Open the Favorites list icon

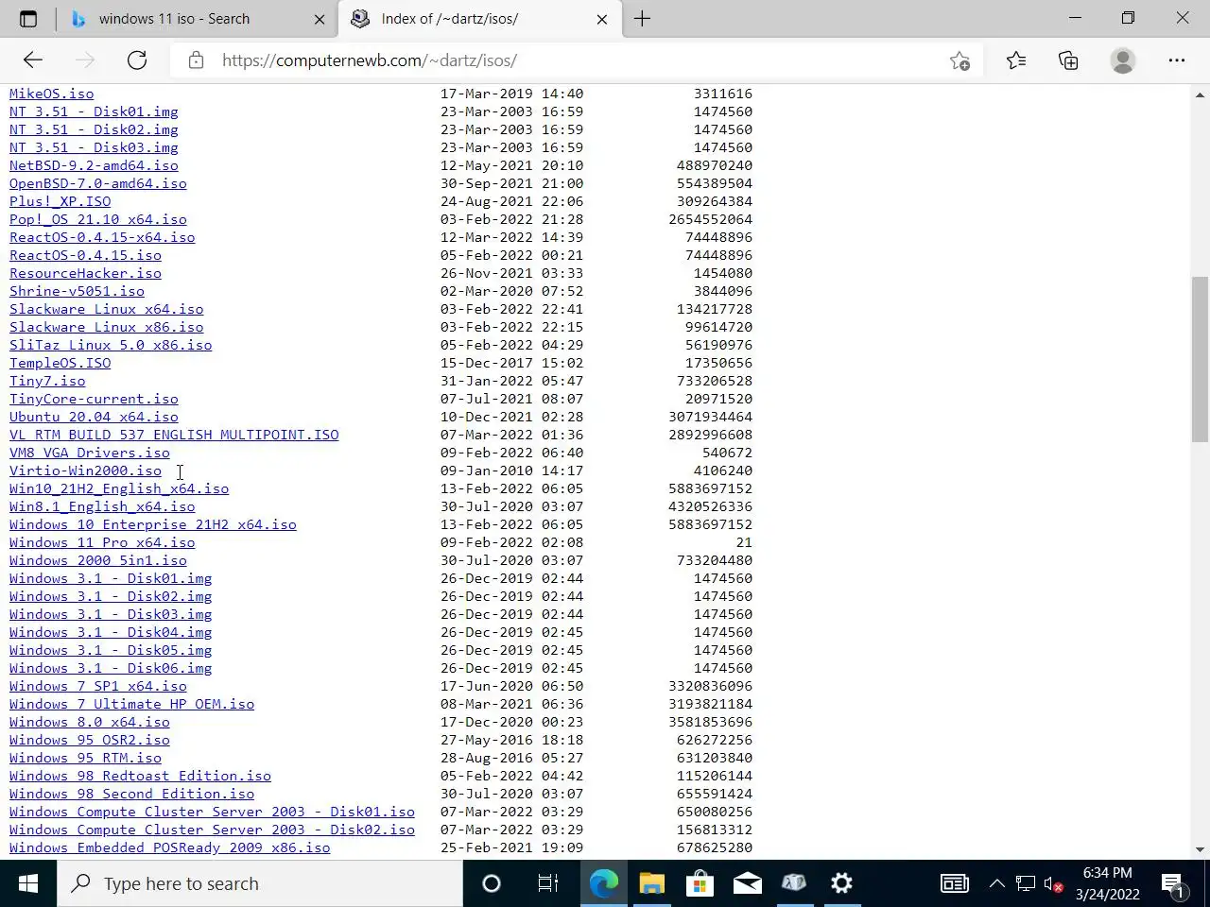[1016, 60]
